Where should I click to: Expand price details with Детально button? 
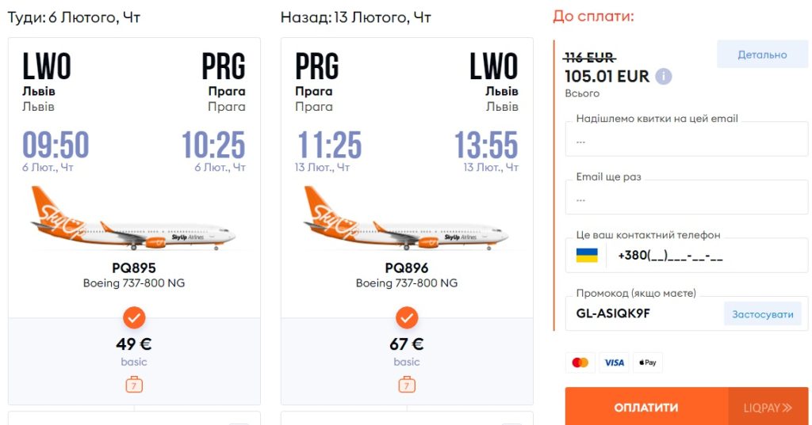tap(762, 55)
